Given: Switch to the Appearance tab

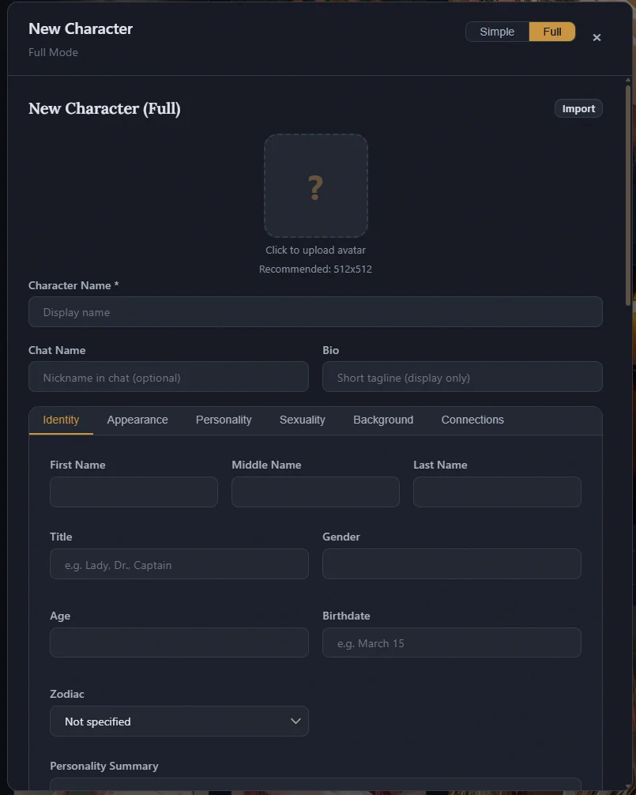Looking at the screenshot, I should tap(137, 420).
